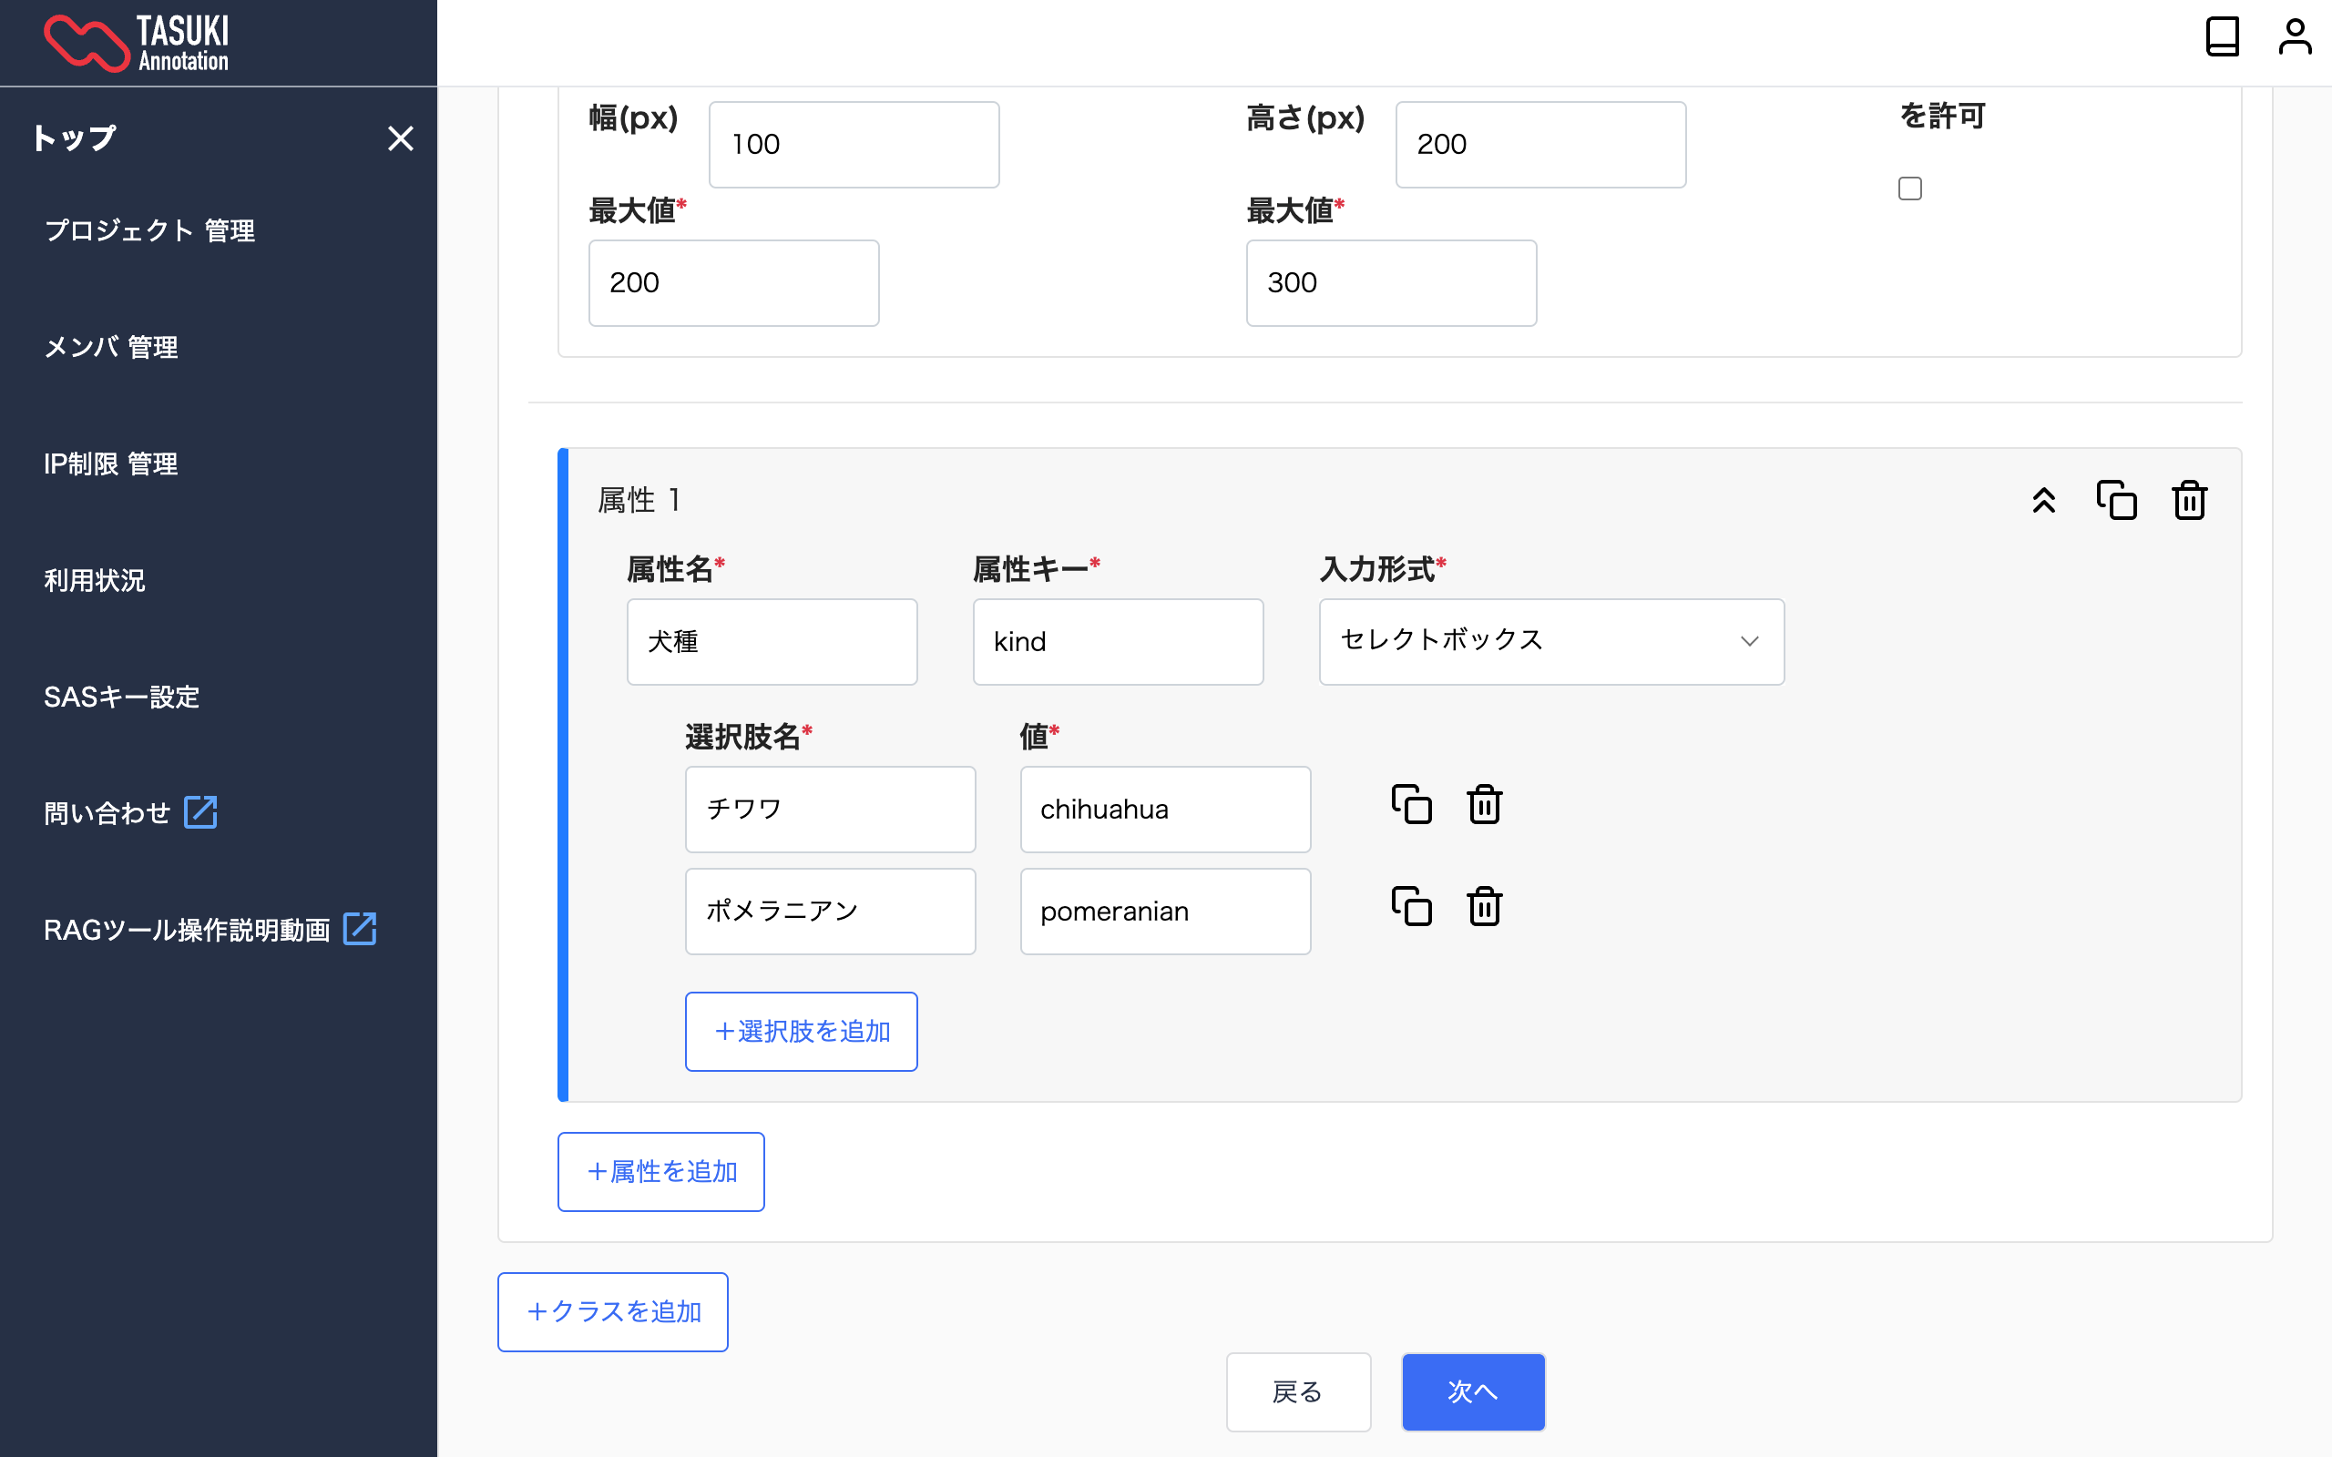Click the +選択肢を追加 button
The image size is (2332, 1457).
[x=801, y=1031]
